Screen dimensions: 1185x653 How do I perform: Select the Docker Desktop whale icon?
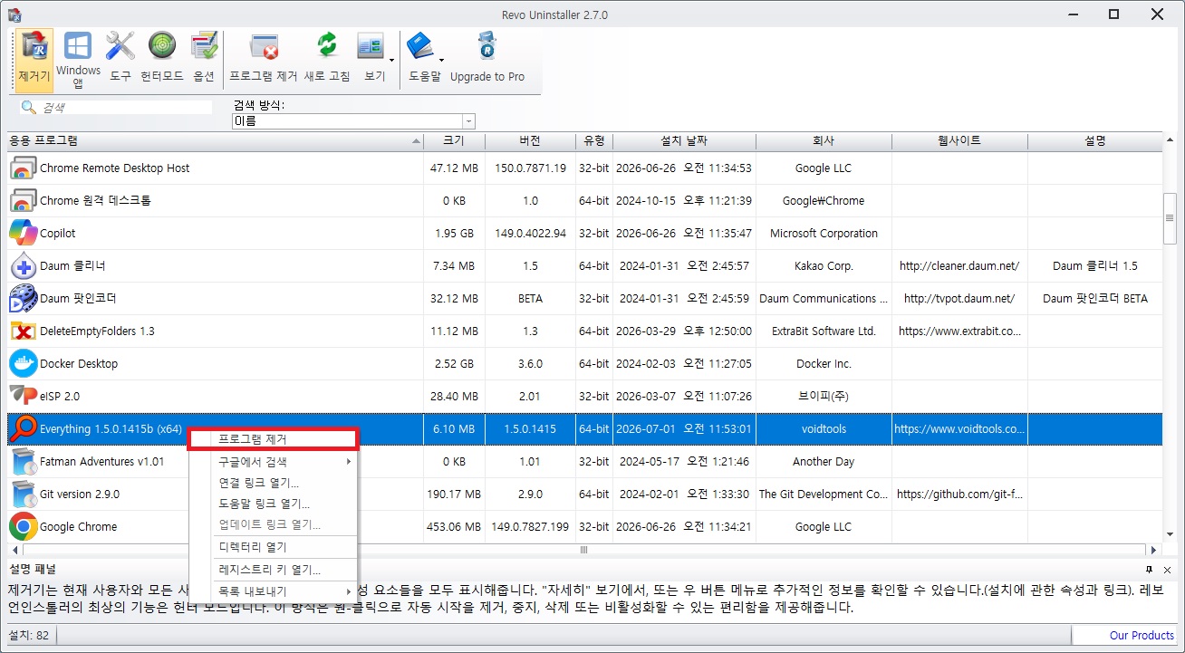23,364
